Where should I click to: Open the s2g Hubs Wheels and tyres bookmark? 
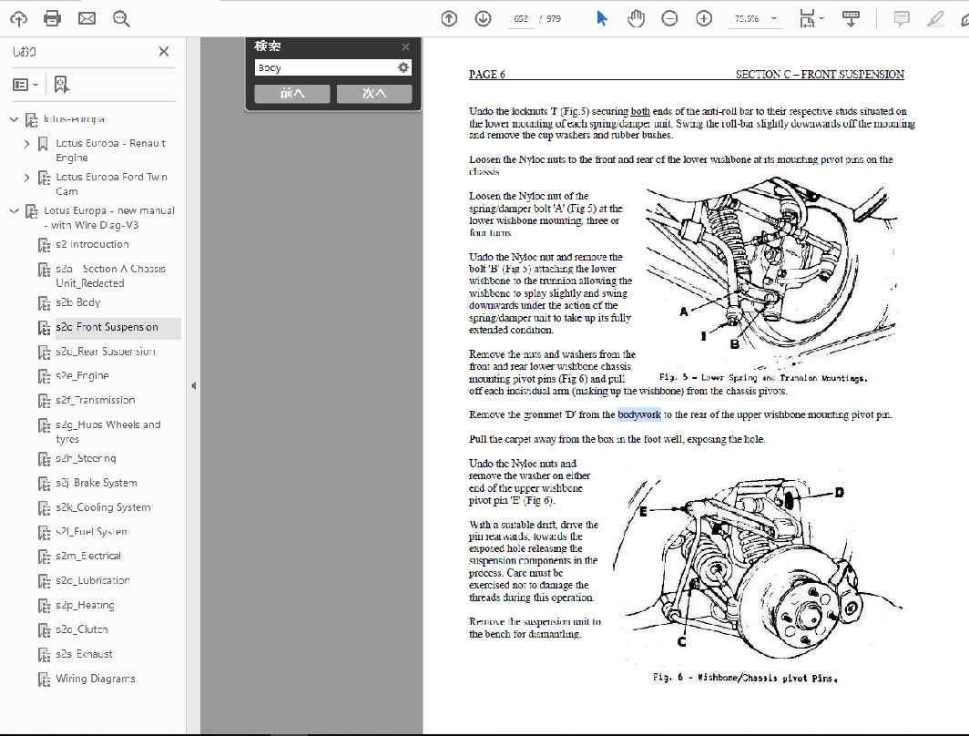click(x=108, y=432)
